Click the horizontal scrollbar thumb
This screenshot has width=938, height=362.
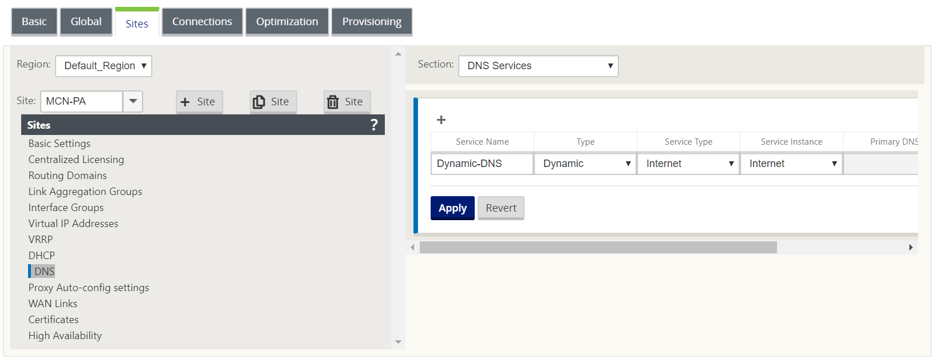[x=598, y=247]
